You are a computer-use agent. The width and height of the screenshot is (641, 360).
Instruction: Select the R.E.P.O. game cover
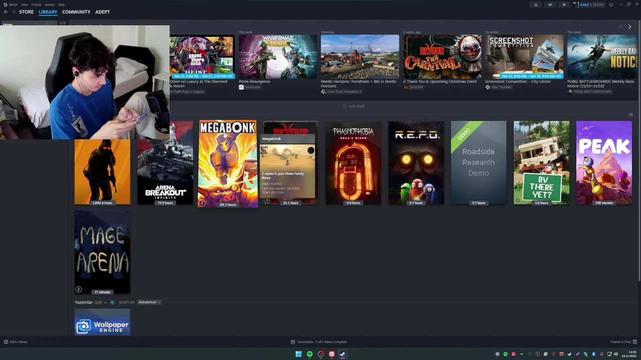tap(416, 162)
